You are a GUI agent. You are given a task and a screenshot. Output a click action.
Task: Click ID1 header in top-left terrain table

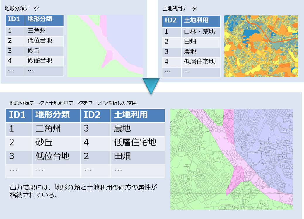[x=14, y=20]
